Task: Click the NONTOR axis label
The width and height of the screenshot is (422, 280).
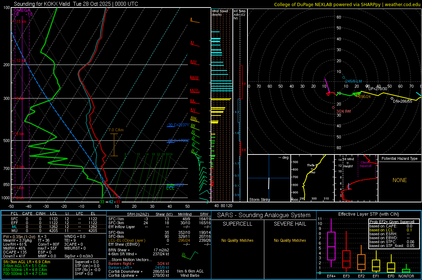Action: [x=406, y=276]
